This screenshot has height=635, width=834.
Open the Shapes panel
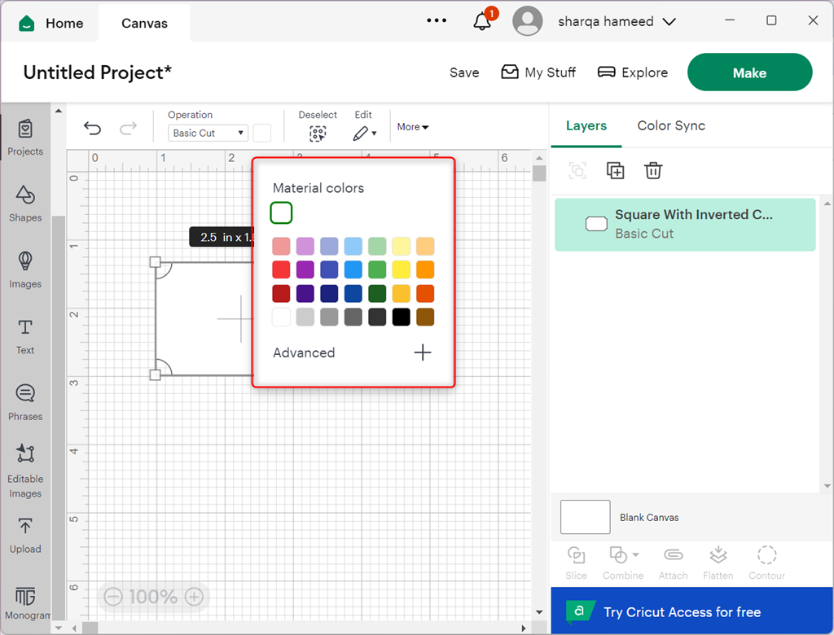pos(25,204)
